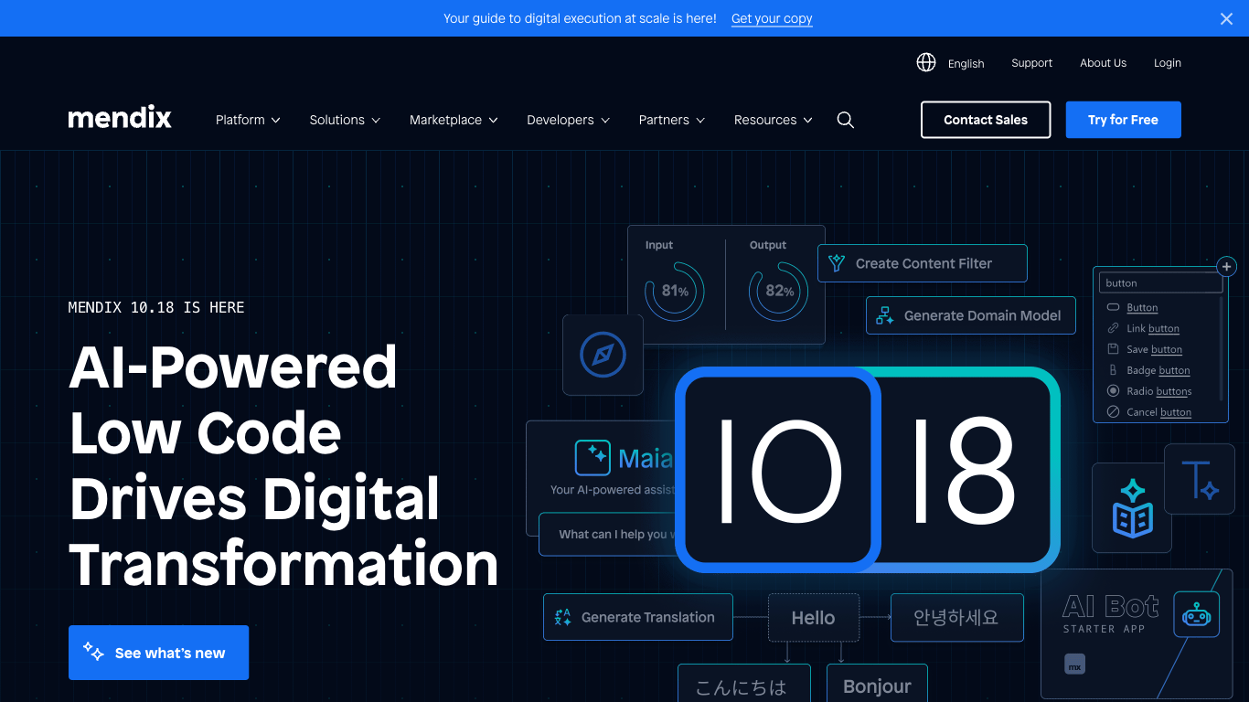This screenshot has width=1249, height=702.
Task: Click the search magnifier icon
Action: (845, 120)
